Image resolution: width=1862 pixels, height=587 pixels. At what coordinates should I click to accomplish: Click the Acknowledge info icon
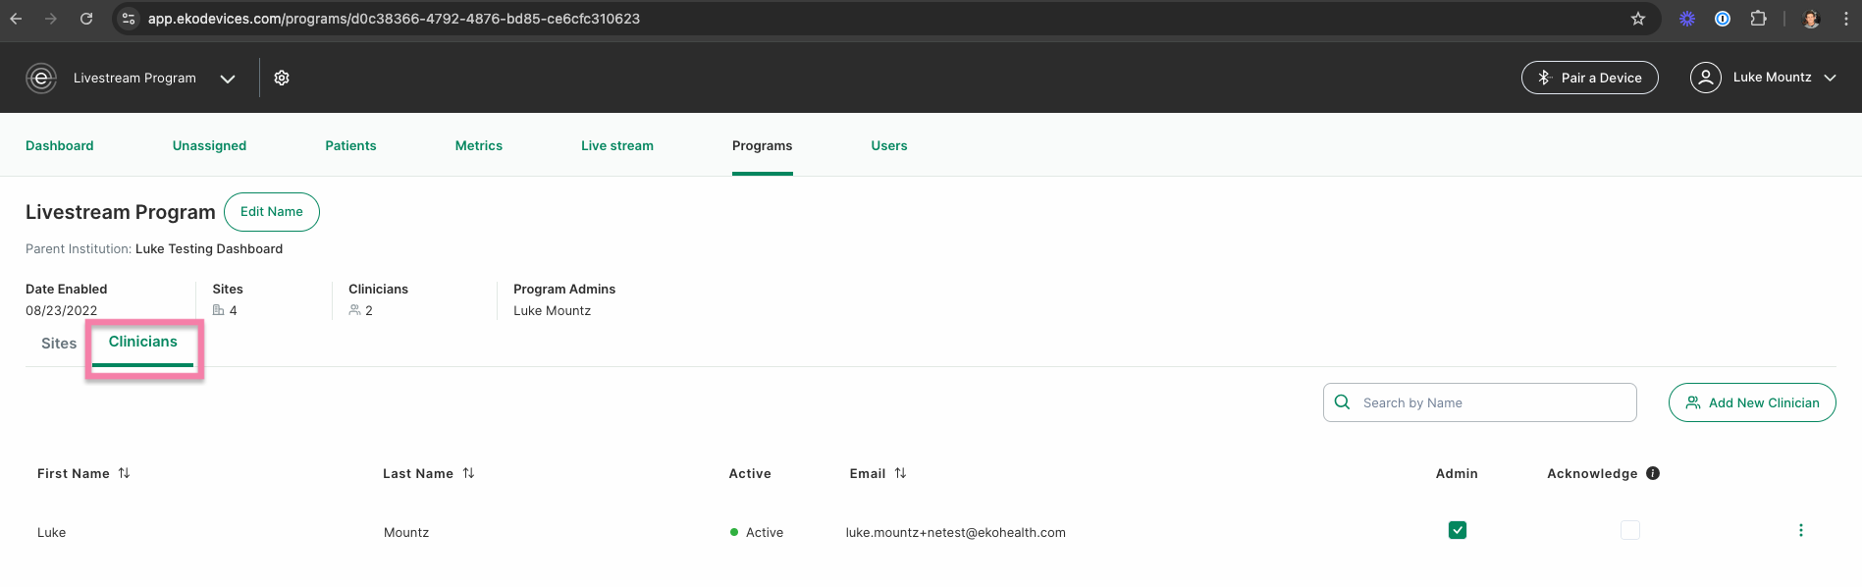(1653, 473)
